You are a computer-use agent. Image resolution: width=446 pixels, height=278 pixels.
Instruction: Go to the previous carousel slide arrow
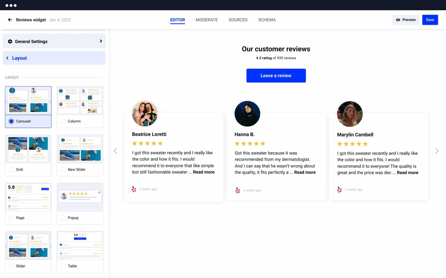coord(115,151)
